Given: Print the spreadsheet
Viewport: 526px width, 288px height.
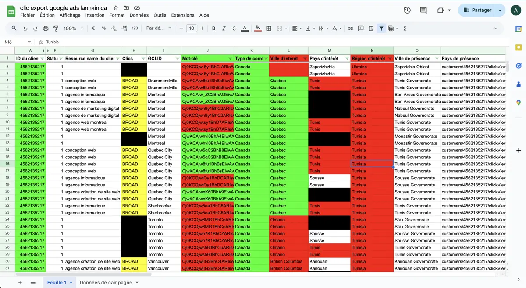Looking at the screenshot, I should click(x=46, y=28).
